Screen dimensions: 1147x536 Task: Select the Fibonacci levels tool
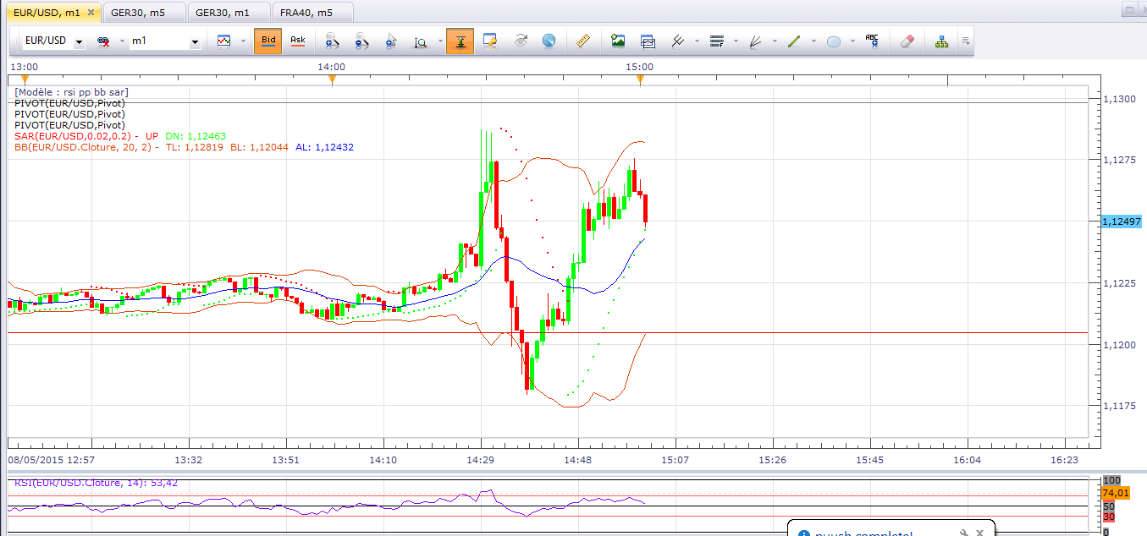(717, 41)
